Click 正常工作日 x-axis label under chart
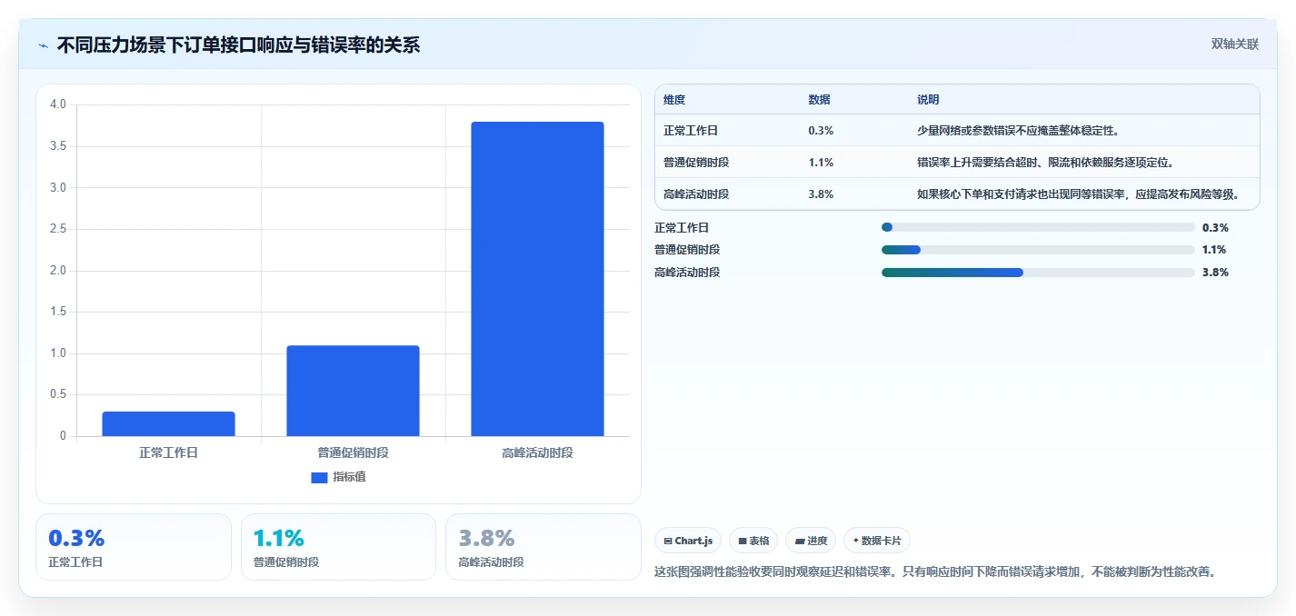 (168, 452)
